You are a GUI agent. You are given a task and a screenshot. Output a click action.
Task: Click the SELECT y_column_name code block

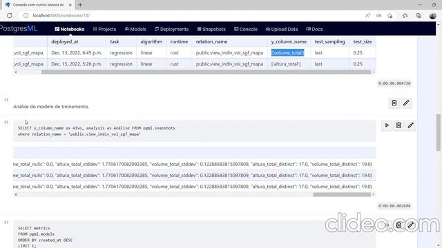[x=194, y=131]
